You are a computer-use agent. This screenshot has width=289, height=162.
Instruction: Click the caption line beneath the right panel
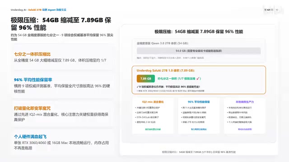[x=199, y=152]
